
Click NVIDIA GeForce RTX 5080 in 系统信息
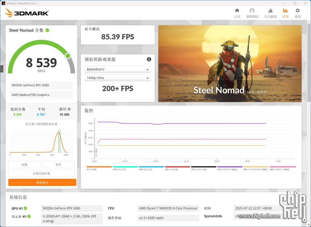click(x=72, y=208)
